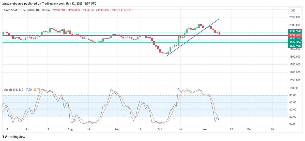Select the Stoch (14, 1, 3) indicator label
Screen dimensions: 305x141
click(14, 90)
